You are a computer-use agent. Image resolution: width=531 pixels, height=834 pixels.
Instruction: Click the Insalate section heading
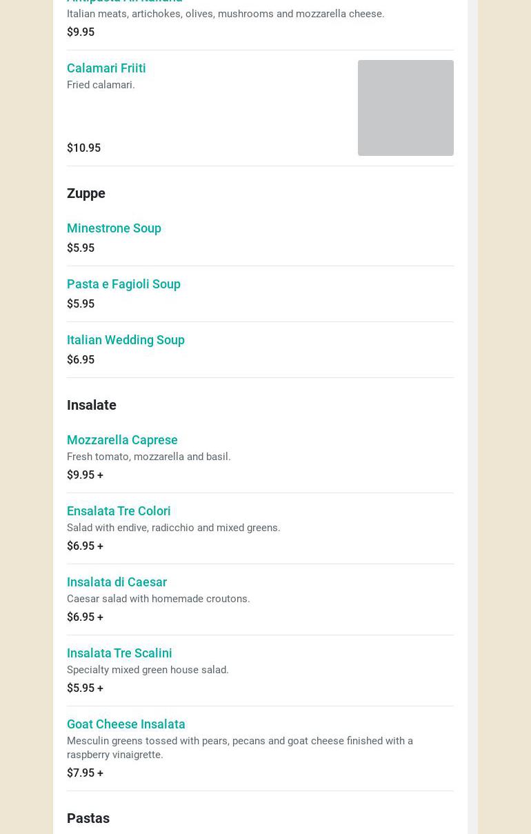click(x=92, y=405)
